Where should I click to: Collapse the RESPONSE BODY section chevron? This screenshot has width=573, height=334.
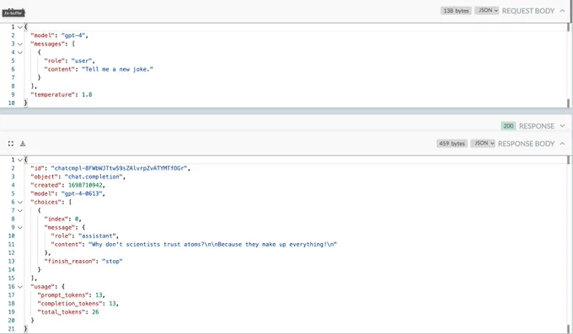562,144
